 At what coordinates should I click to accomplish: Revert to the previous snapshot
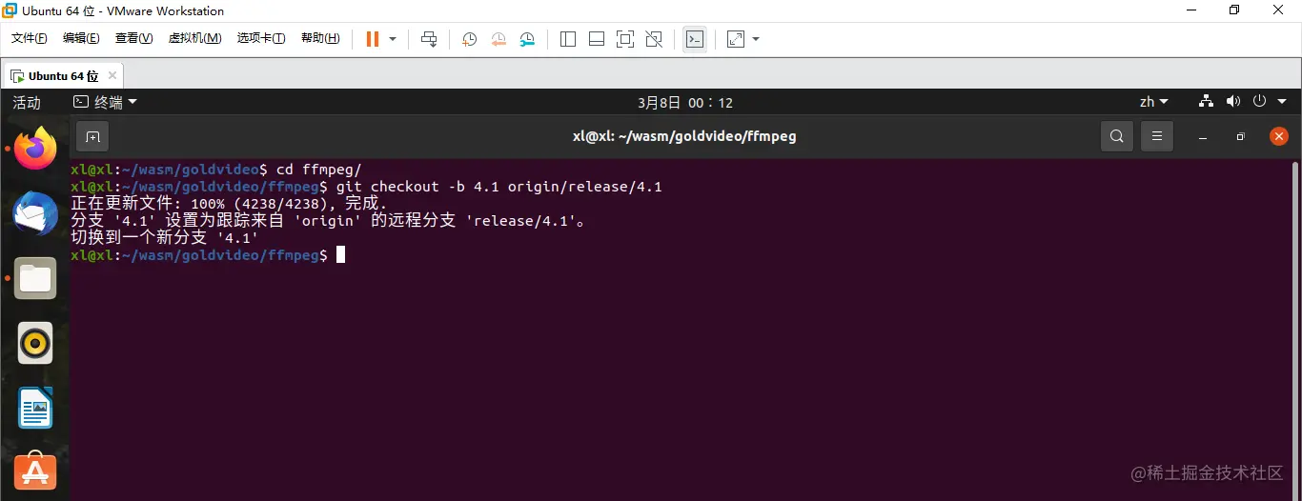pos(498,39)
